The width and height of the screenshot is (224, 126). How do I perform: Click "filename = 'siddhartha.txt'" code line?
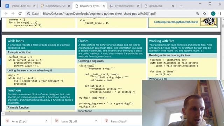click(168, 60)
